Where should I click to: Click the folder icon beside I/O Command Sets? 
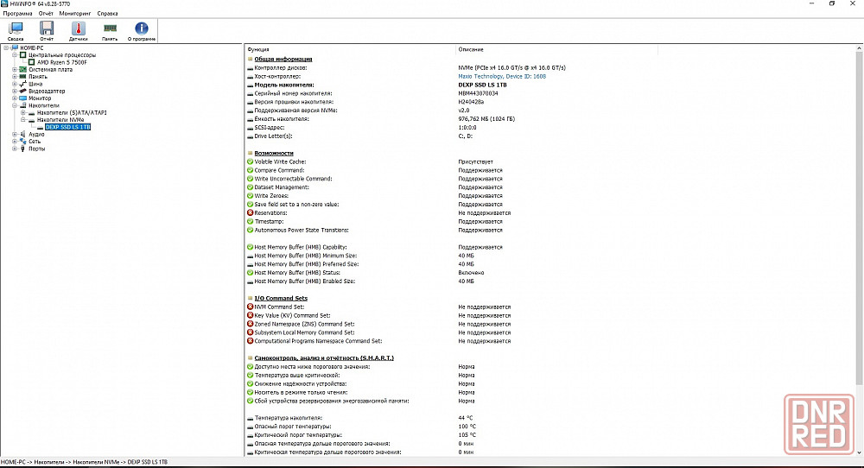251,298
